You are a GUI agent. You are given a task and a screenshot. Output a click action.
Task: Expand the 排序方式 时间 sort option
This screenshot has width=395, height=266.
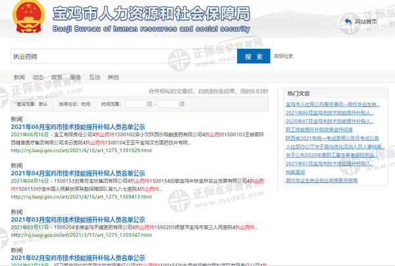click(74, 104)
